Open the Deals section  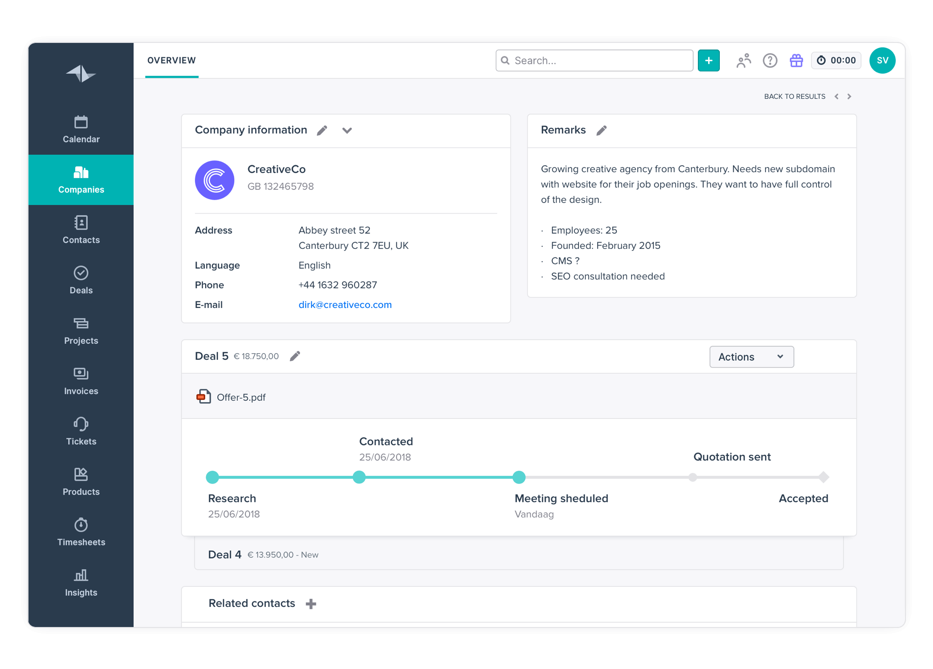[x=81, y=280]
